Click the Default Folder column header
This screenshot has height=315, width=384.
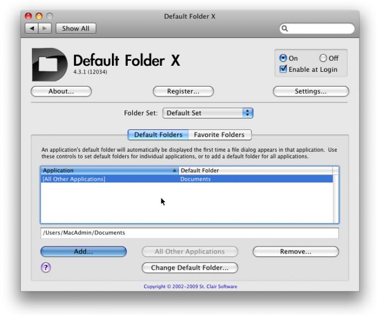coord(256,170)
